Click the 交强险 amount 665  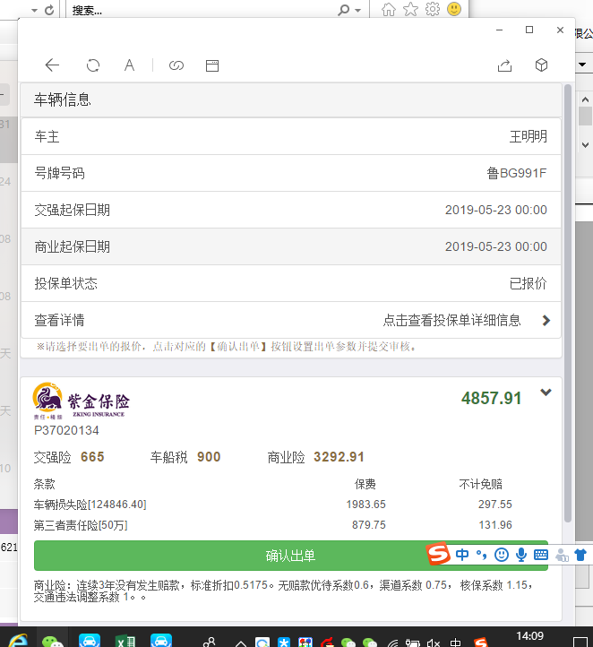pos(92,457)
